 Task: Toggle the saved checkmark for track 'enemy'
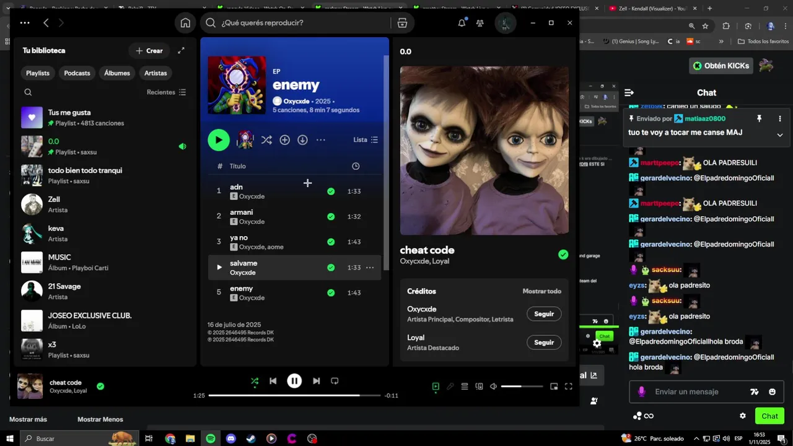(x=331, y=293)
